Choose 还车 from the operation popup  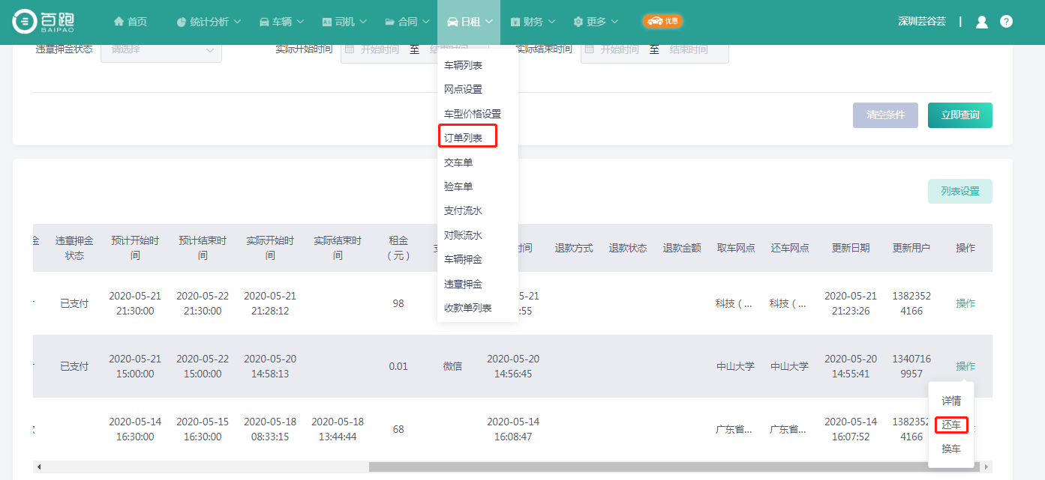[950, 425]
